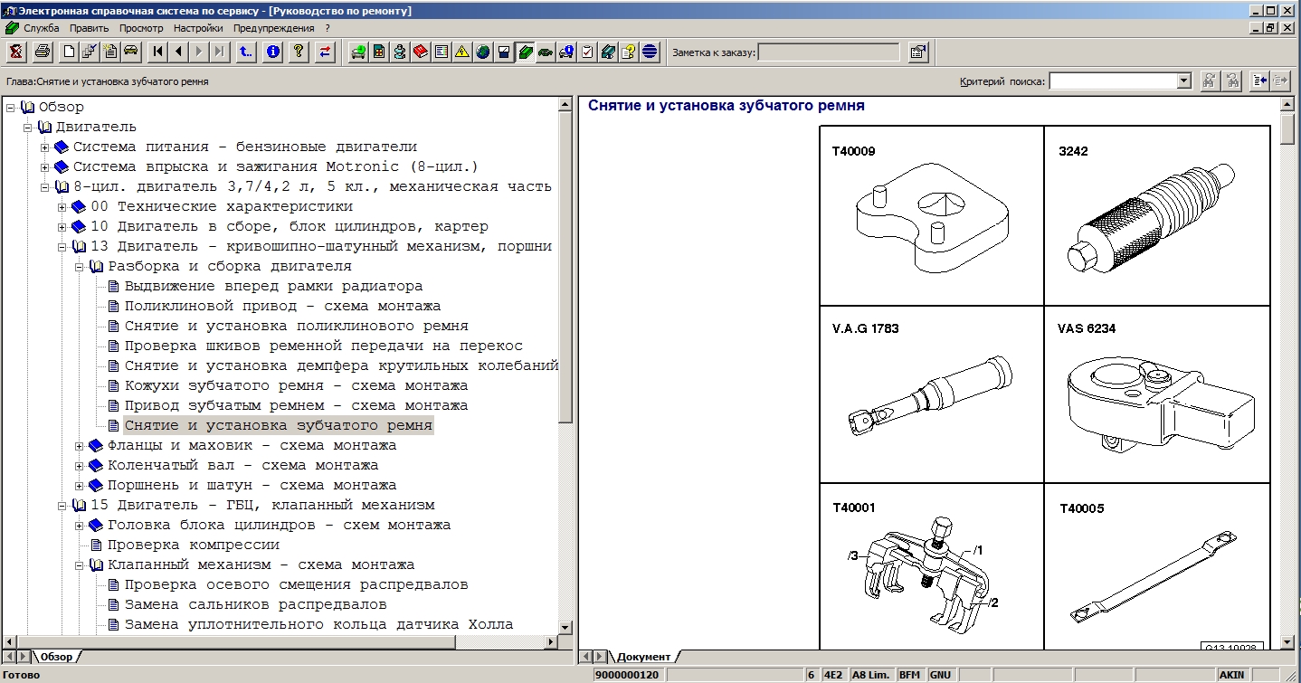This screenshot has height=683, width=1301.
Task: Select Поликлиновой привод – схема монтажа entry
Action: click(x=282, y=306)
